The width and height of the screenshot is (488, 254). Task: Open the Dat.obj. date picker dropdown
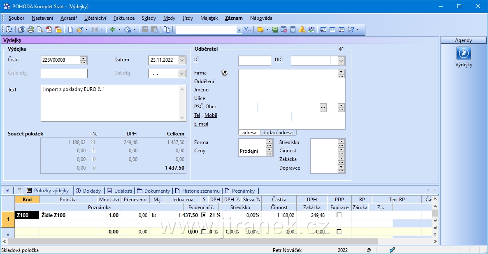click(x=182, y=74)
